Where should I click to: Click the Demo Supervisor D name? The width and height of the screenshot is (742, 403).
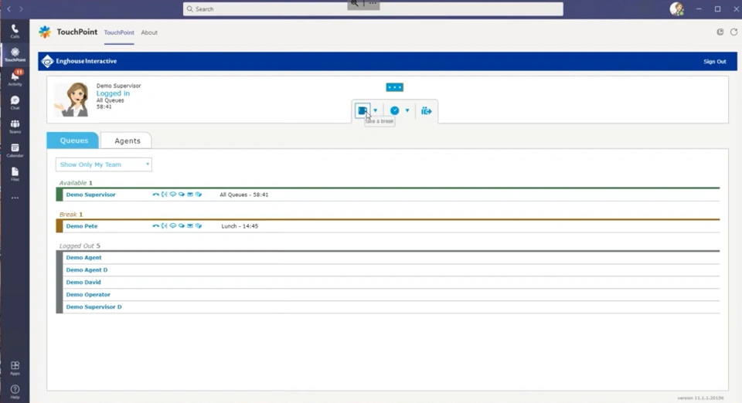point(94,306)
